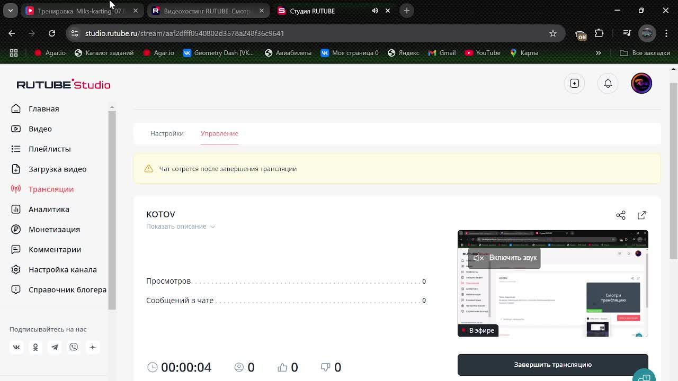The height and width of the screenshot is (381, 678).
Task: Click the sparkle star social icon
Action: point(93,347)
